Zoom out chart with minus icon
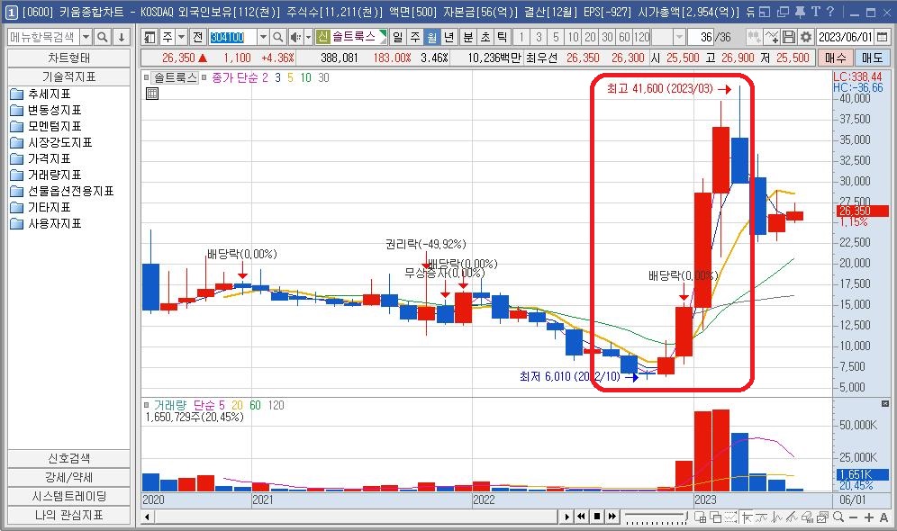Screen dimensions: 897x531 853,517
